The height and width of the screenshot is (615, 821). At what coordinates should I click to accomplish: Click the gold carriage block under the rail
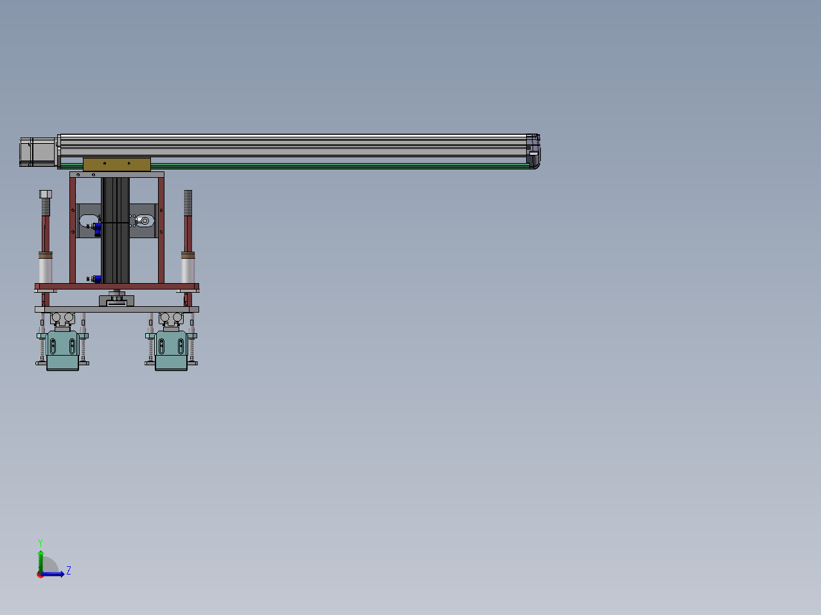pos(117,164)
